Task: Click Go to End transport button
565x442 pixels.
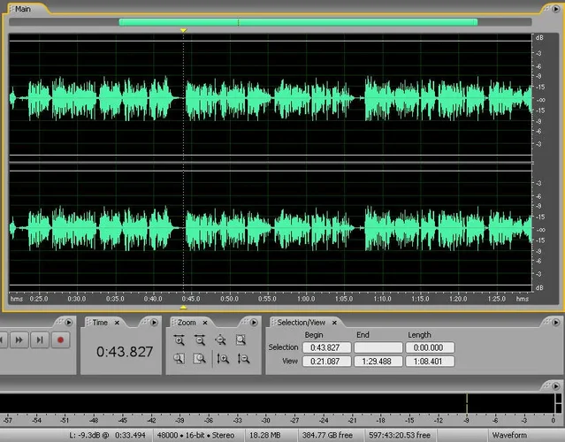Action: (40, 339)
